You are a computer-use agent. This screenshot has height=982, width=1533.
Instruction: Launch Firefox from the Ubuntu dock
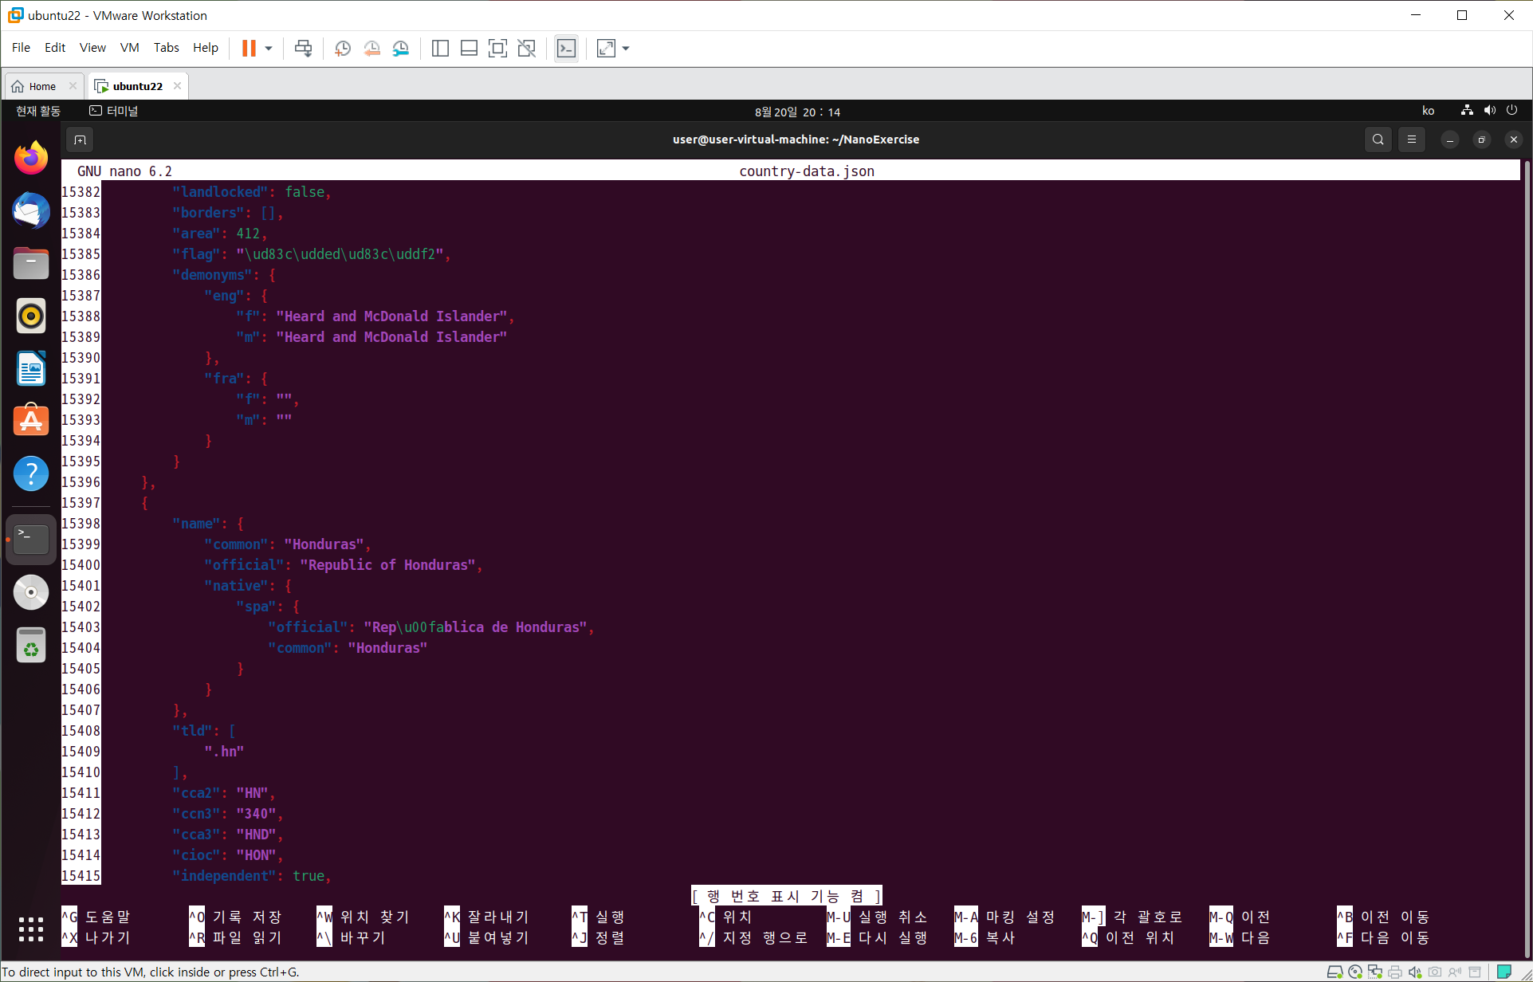coord(31,159)
